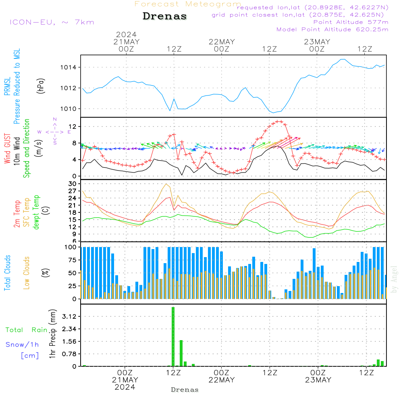Click the 1012 pressure axis value
This screenshot has height=403, width=403.
coord(69,88)
